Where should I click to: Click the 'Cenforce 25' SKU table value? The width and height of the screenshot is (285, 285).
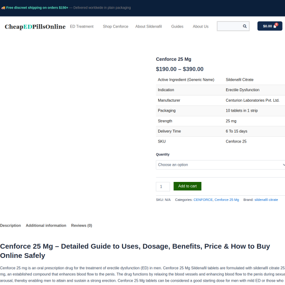tap(236, 142)
